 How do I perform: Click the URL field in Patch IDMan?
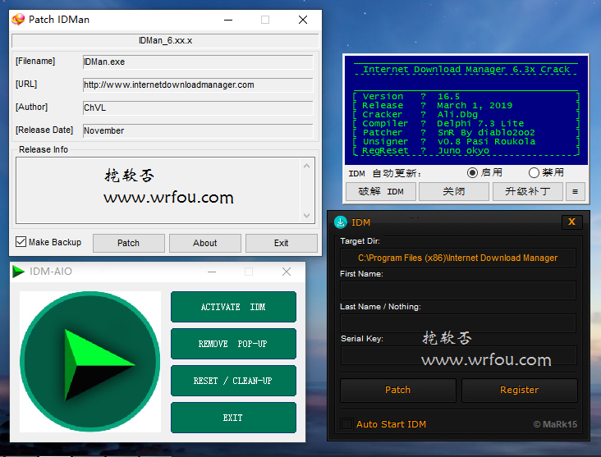[198, 85]
